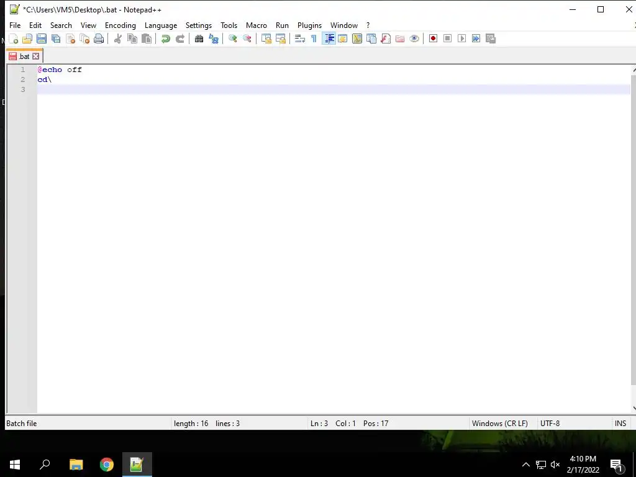Click the 'Batch file' status bar label

22,424
